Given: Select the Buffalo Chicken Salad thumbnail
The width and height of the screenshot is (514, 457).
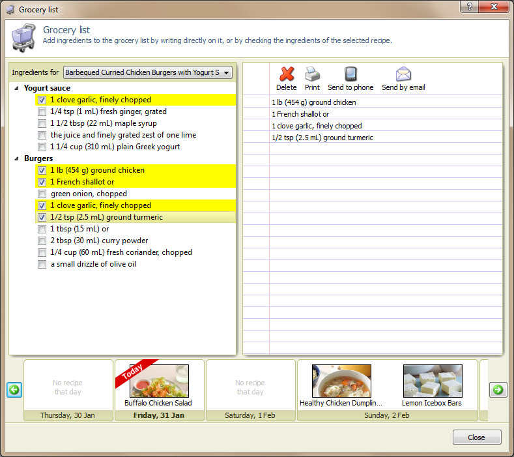Looking at the screenshot, I should [x=159, y=381].
